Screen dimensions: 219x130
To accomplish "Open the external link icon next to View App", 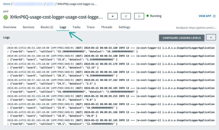I will pos(214,16).
